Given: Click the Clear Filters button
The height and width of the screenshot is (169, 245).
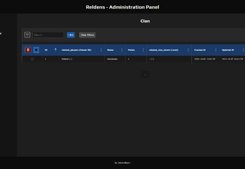Looking at the screenshot, I should 87,35.
